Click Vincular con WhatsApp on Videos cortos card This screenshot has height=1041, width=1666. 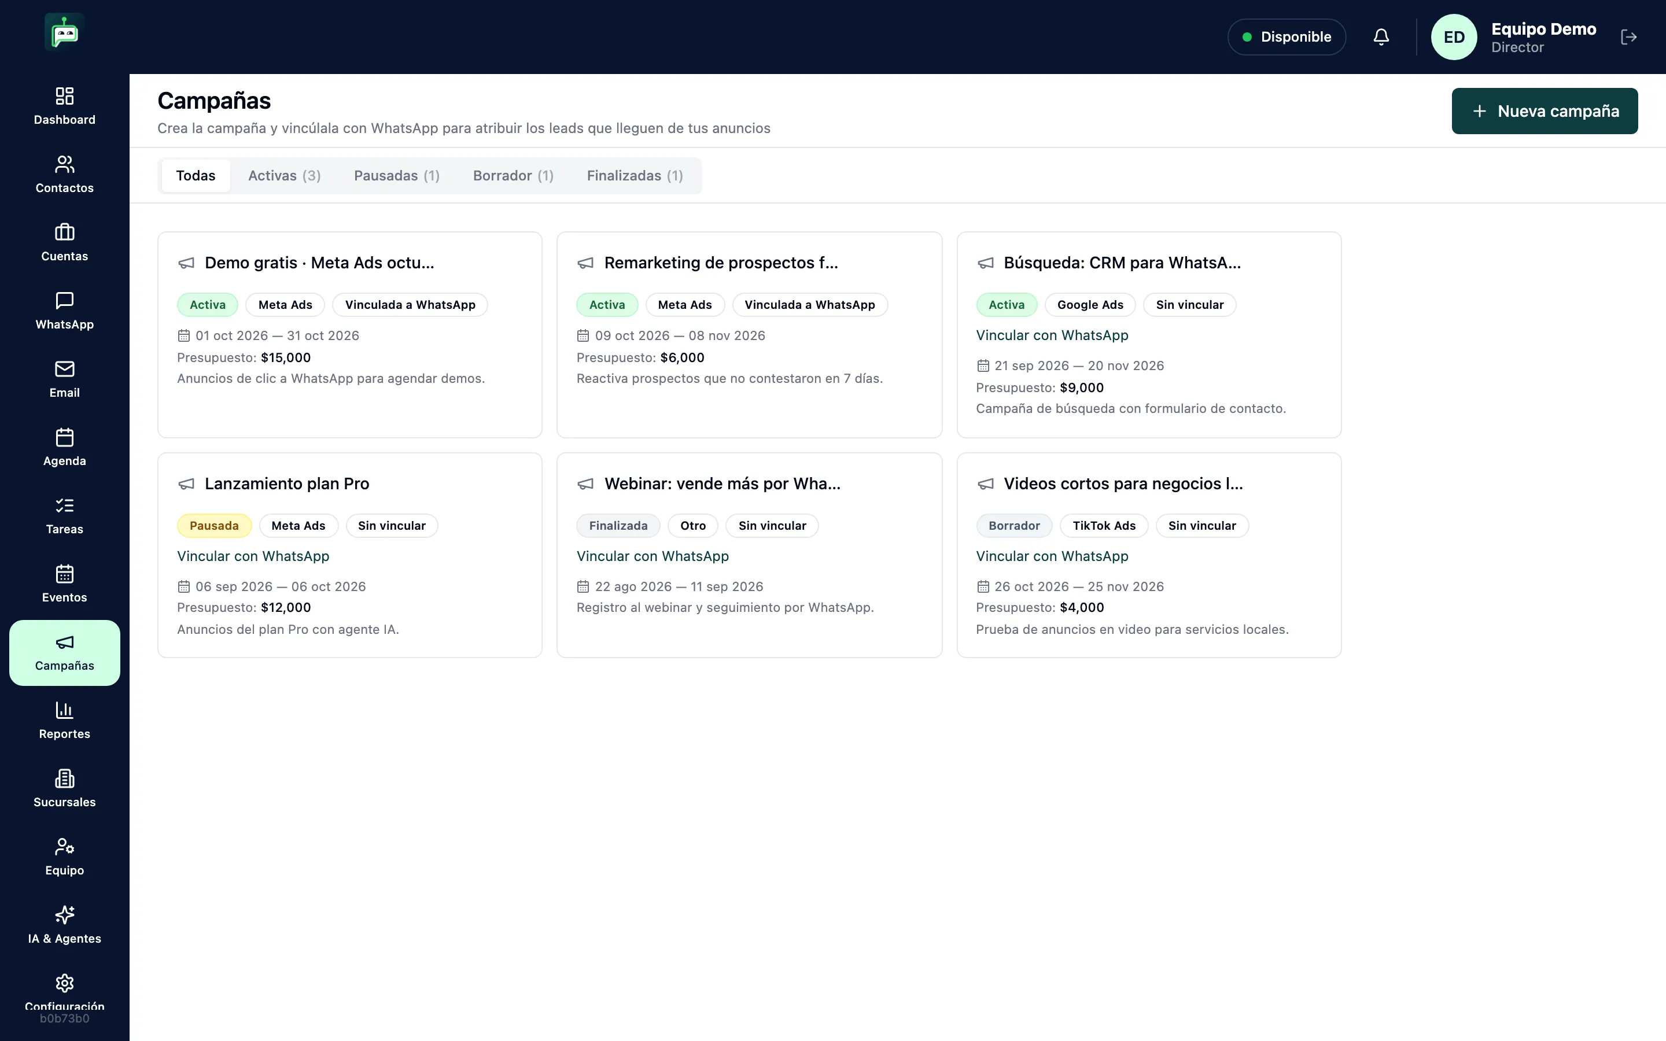coord(1052,556)
